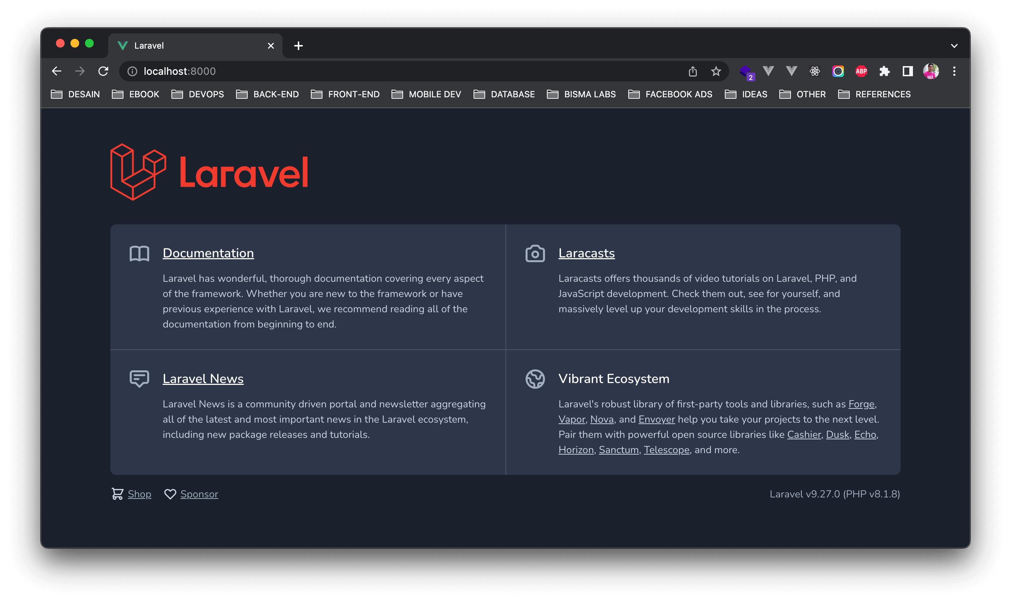Open the React Developer Tools extension

coord(815,72)
